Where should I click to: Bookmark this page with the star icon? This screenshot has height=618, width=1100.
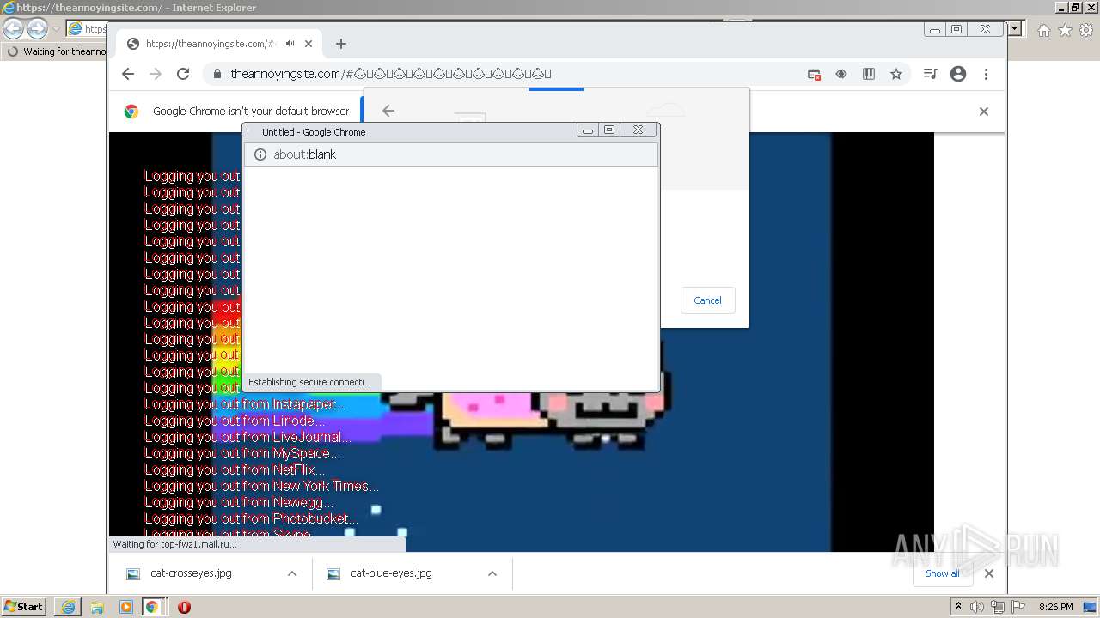896,74
